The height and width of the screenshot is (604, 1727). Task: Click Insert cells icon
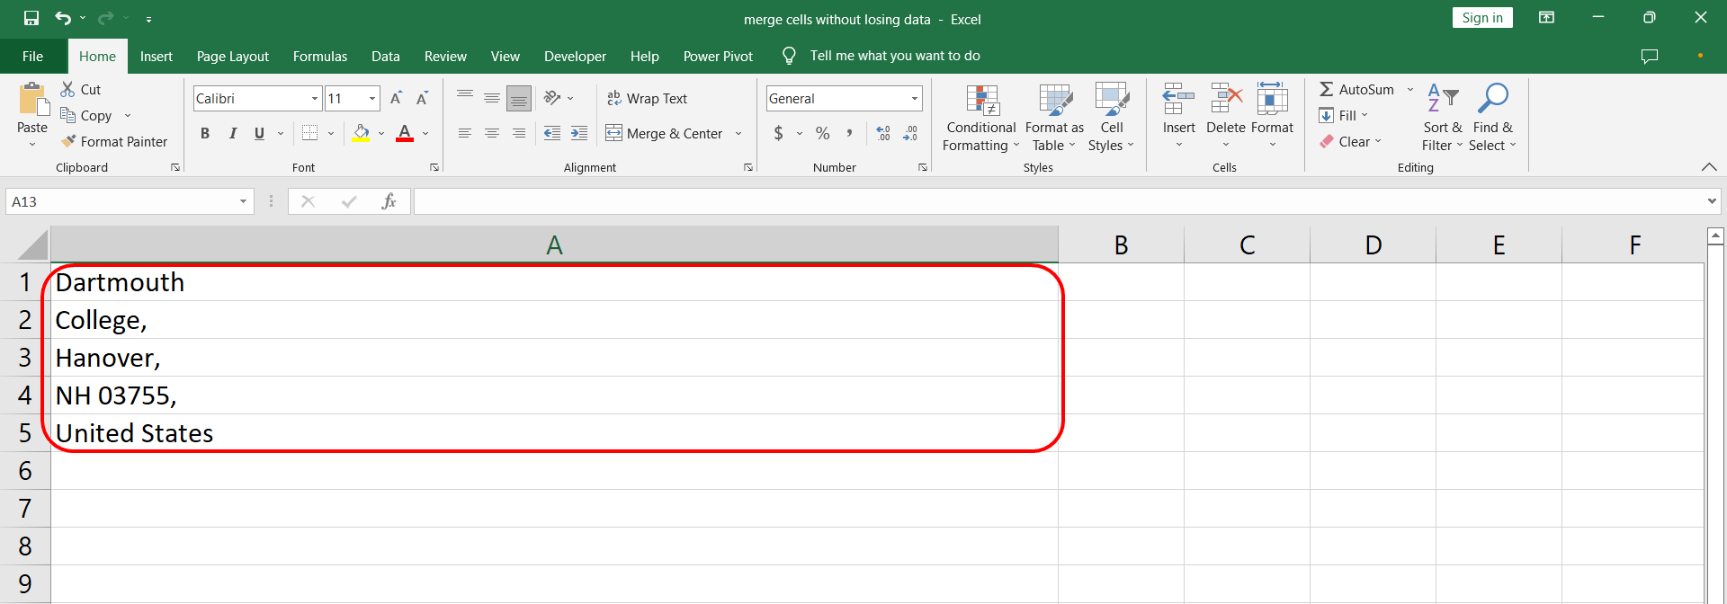point(1178,99)
